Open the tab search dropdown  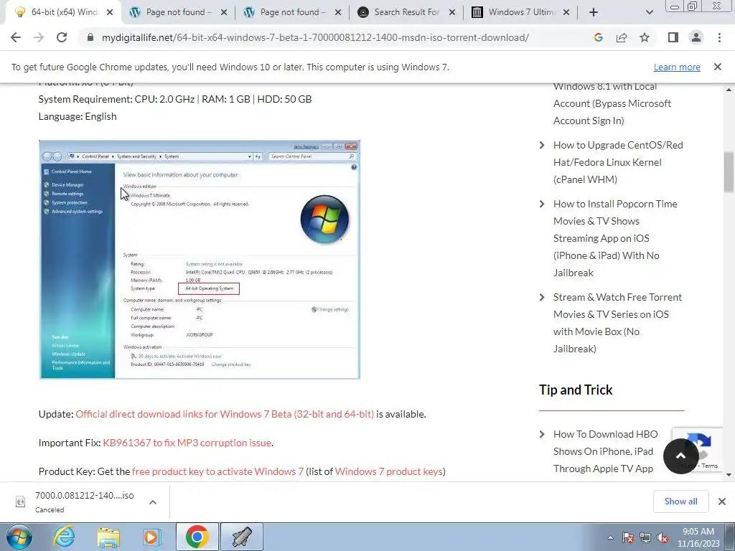click(x=649, y=12)
